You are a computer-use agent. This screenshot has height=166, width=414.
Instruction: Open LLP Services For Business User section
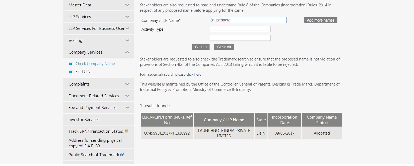click(98, 28)
